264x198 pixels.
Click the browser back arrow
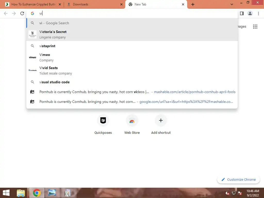pyautogui.click(x=6, y=13)
